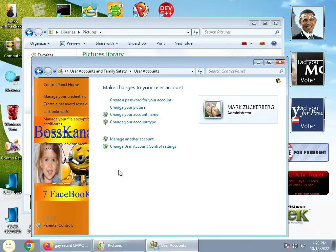This screenshot has height=252, width=336.
Task: Click Change your account name
Action: [134, 115]
